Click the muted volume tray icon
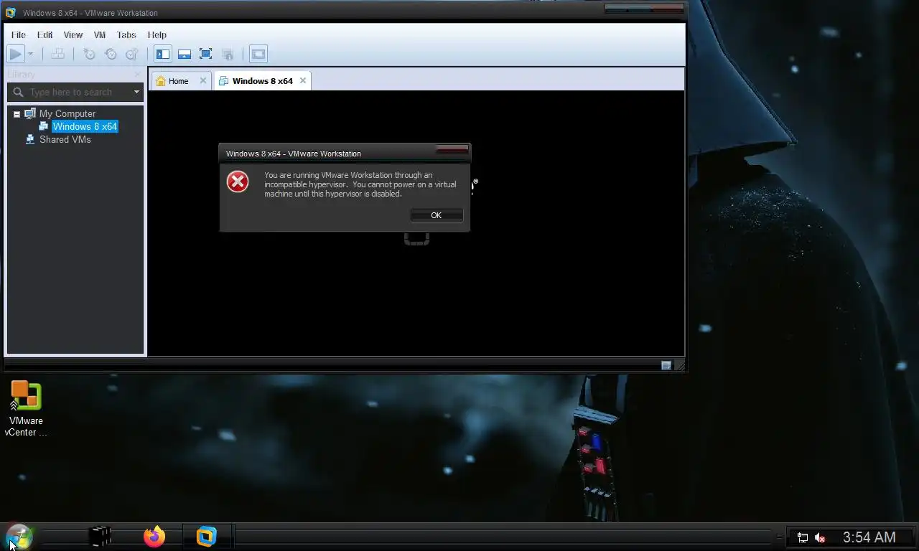 (821, 537)
